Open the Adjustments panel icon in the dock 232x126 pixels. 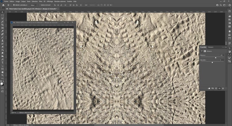click(230, 52)
